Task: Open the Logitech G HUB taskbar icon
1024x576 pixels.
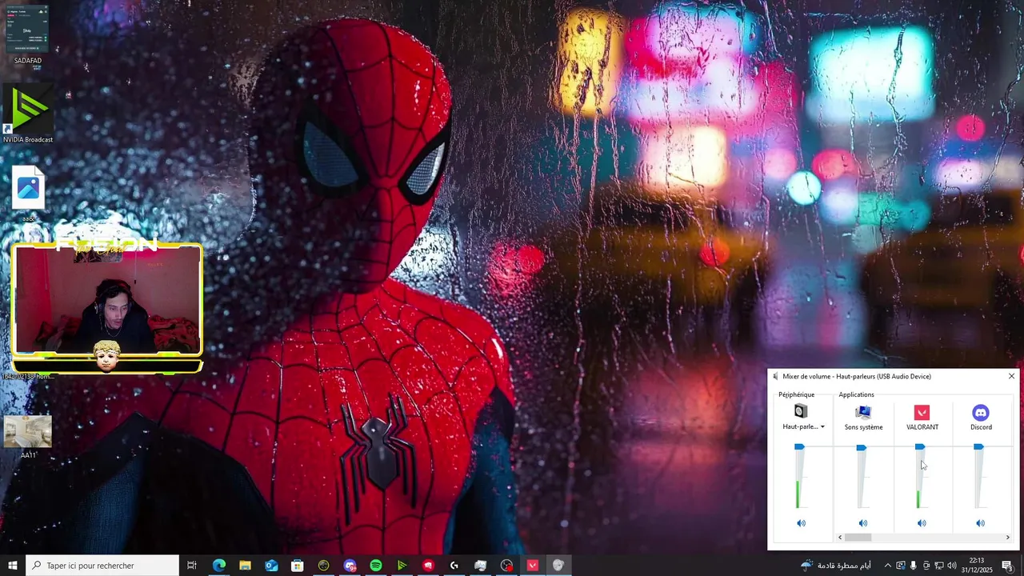Action: point(454,566)
